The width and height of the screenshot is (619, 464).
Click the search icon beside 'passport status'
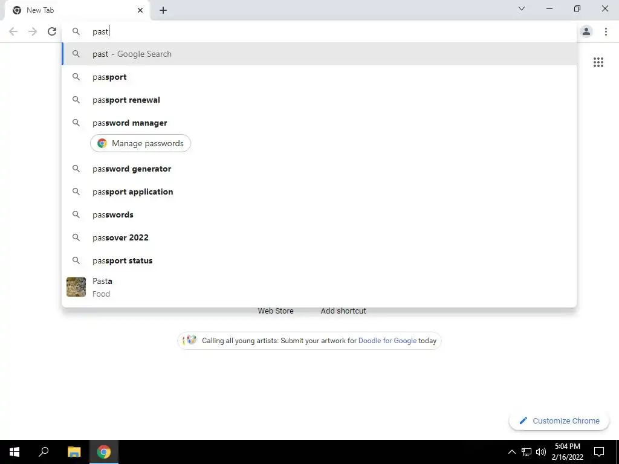click(76, 260)
